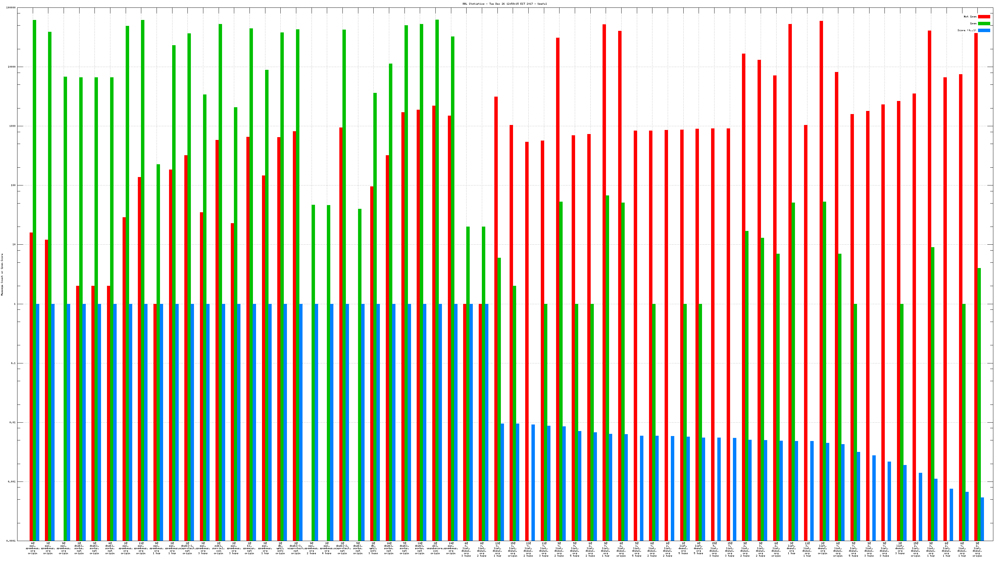
Task: Click the 100000 tick on y-axis
Action: point(12,8)
